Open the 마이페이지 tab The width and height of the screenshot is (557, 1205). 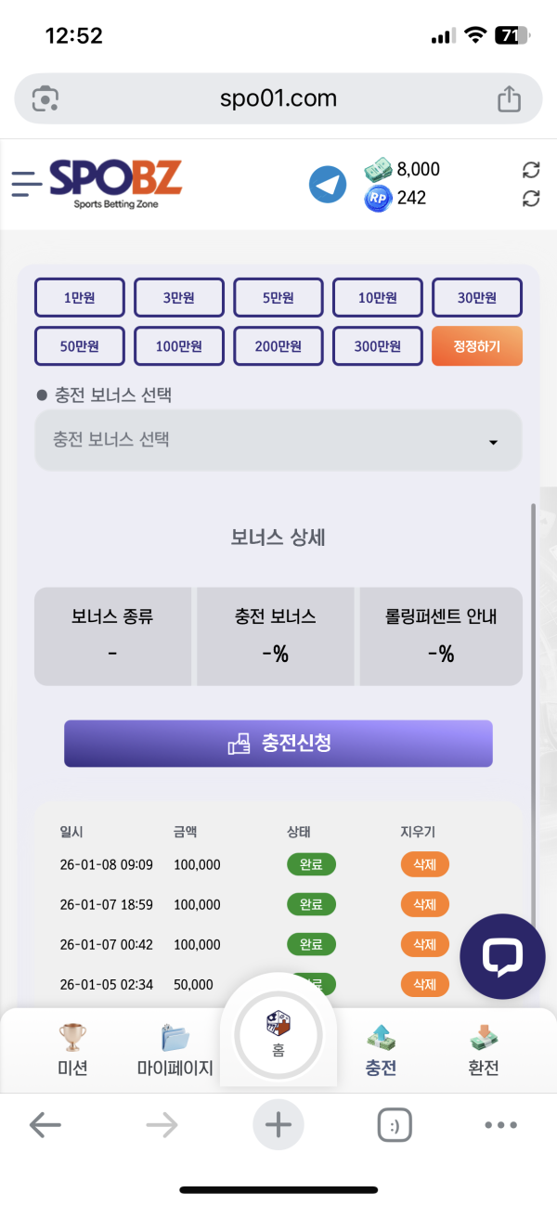(175, 1050)
